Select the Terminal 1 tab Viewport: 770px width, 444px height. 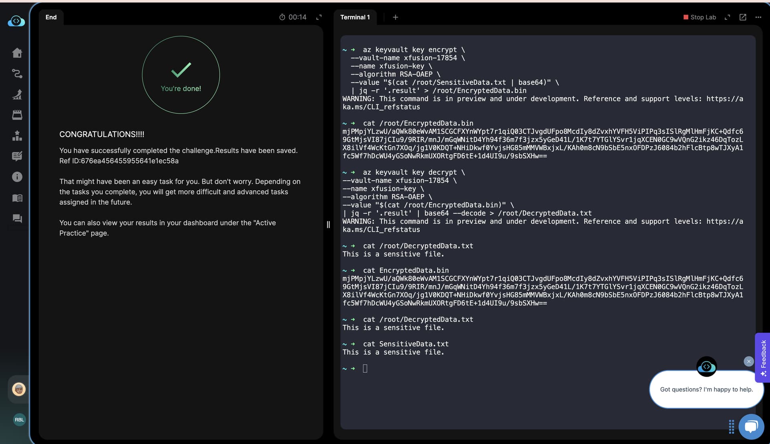click(355, 17)
